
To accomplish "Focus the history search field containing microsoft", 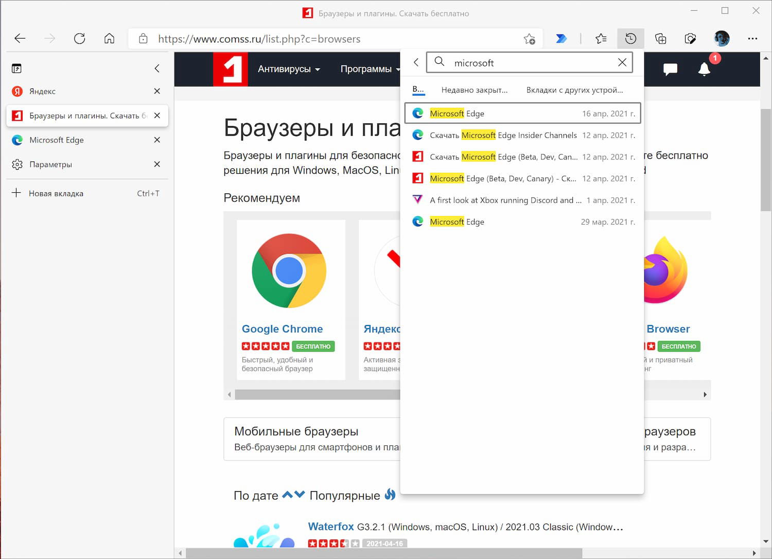I will click(x=529, y=63).
